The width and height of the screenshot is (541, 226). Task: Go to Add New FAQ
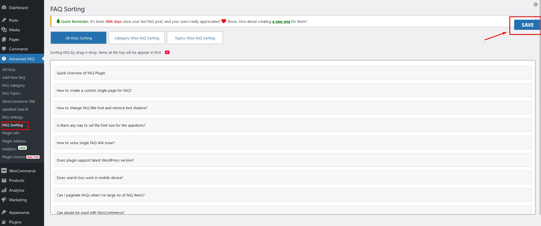tap(14, 78)
